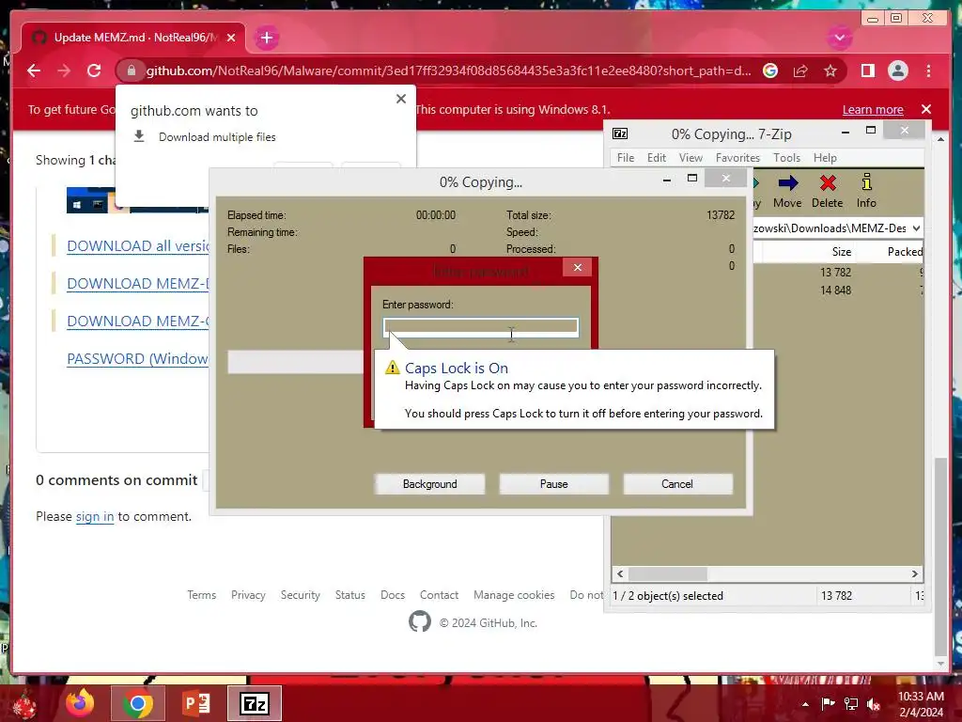The image size is (962, 722).
Task: Click the Google icon in the address bar
Action: 770,71
